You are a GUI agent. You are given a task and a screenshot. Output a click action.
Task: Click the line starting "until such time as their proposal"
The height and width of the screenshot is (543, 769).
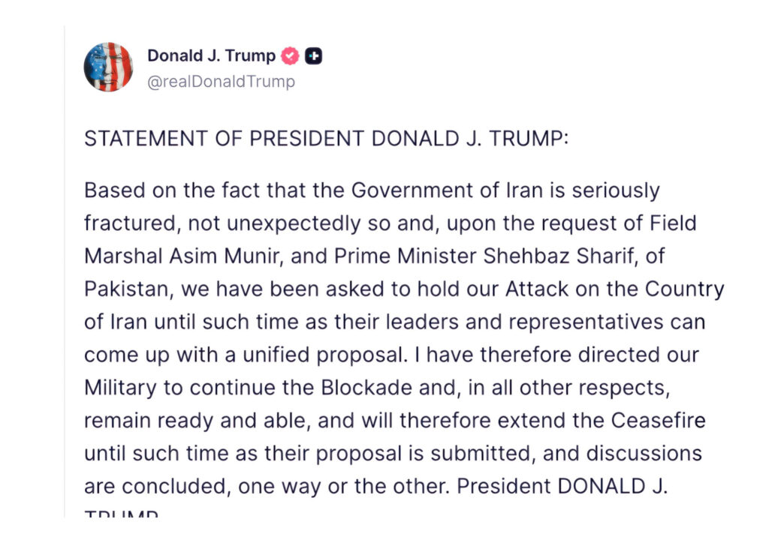click(x=393, y=453)
